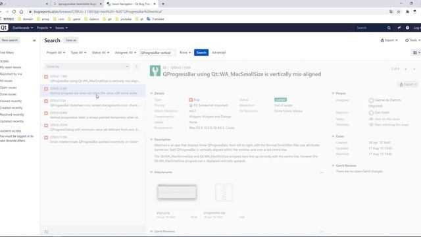Screen dimensions: 421x237
Task: Click the blue Search button
Action: click(x=201, y=53)
